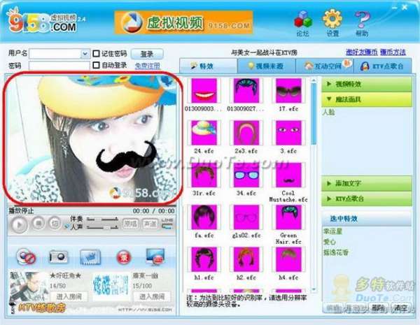This screenshot has height=325, width=420.
Task: Select the h2.efc orange hair mask
Action: tap(246, 259)
